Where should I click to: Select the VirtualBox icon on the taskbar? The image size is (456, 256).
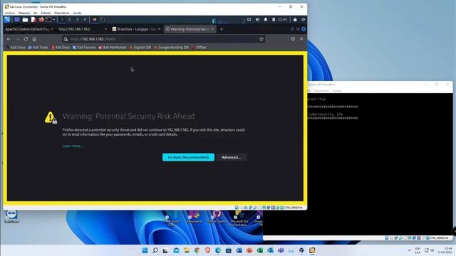(x=312, y=250)
